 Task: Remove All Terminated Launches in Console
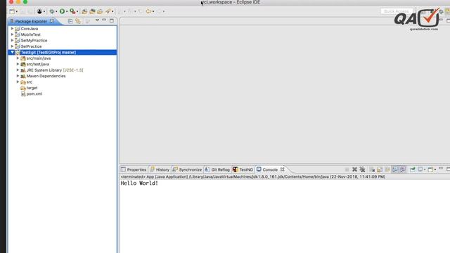coord(362,169)
